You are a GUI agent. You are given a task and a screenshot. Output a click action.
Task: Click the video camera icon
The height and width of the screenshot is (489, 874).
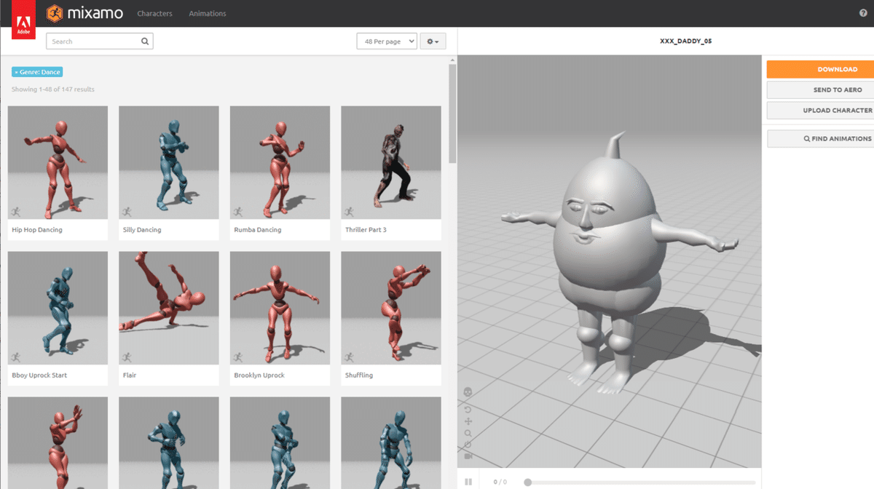(x=468, y=456)
